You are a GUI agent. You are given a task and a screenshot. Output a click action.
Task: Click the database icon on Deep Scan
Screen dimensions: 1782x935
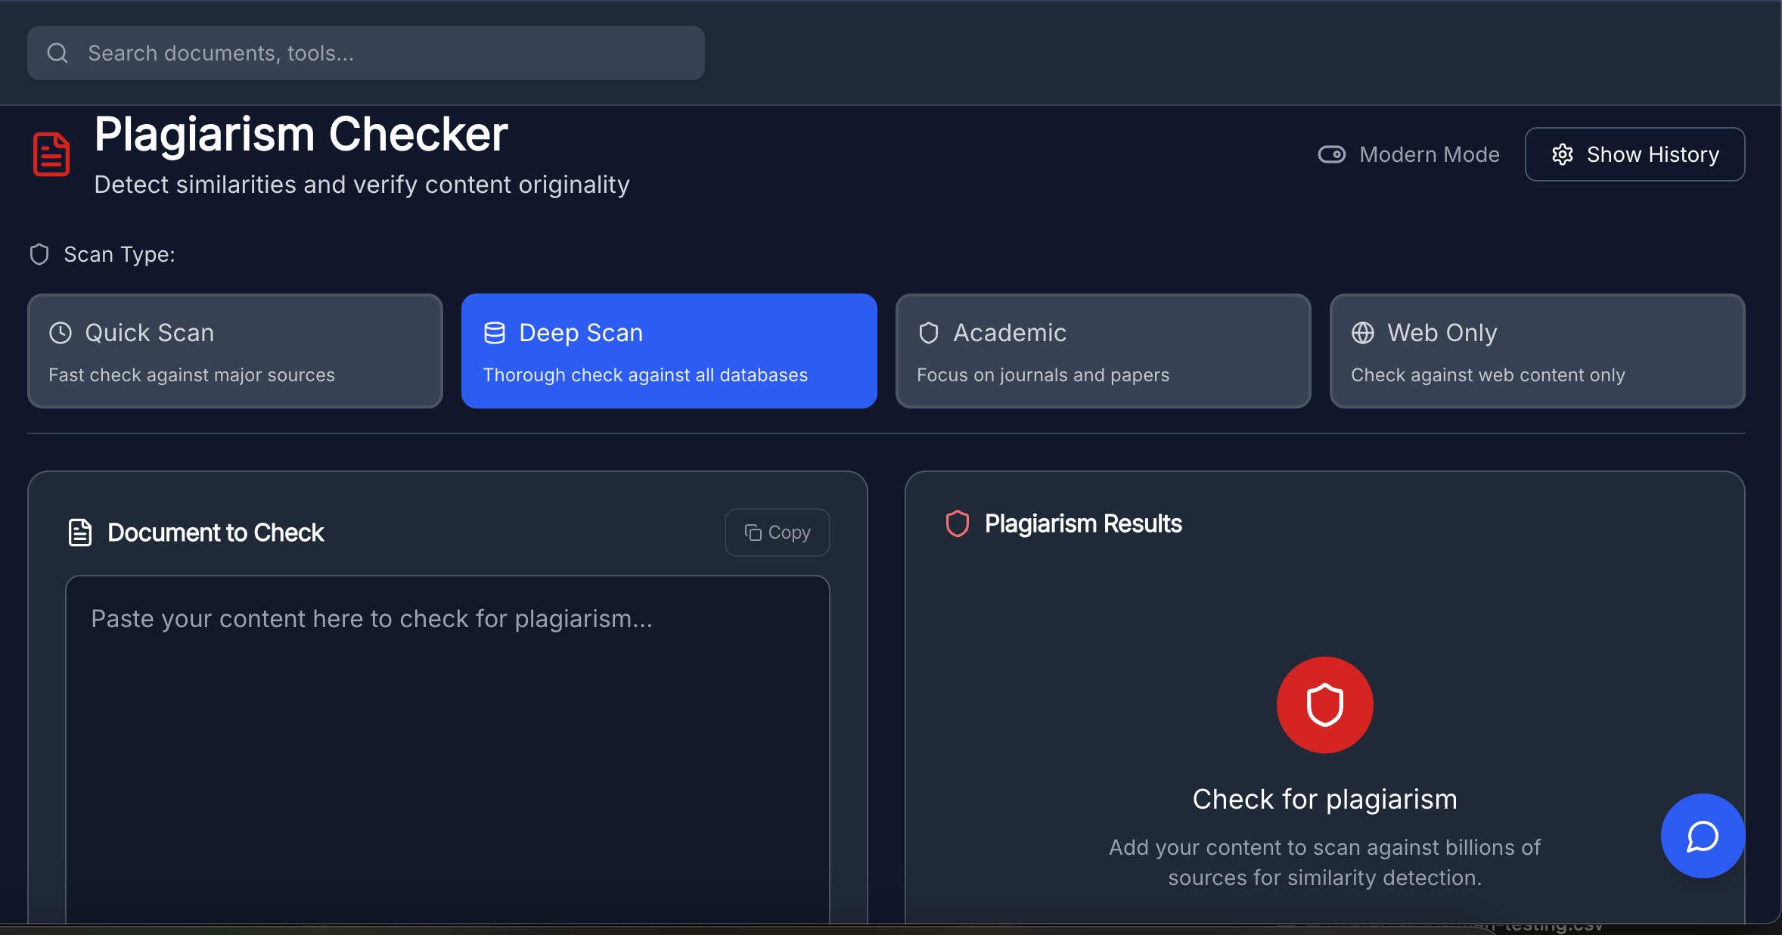click(x=495, y=333)
